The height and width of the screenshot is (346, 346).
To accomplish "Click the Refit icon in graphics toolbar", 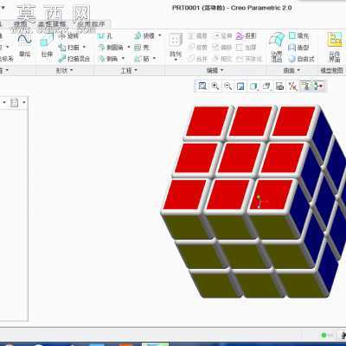I will (202, 86).
